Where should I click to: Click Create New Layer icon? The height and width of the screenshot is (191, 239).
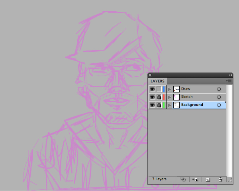[x=208, y=179]
